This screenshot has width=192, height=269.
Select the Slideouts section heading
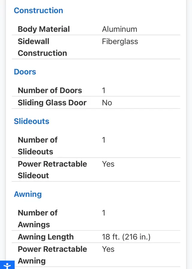tap(31, 121)
